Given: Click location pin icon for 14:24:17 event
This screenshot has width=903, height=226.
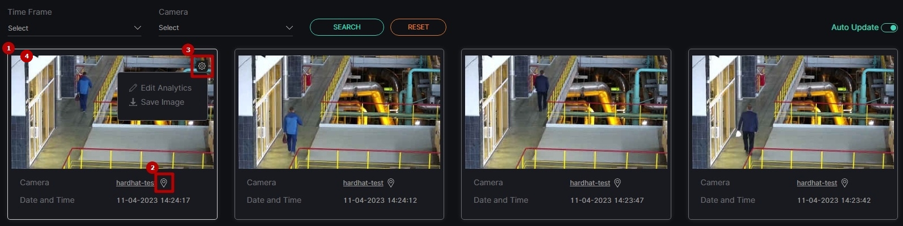Looking at the screenshot, I should pos(164,183).
